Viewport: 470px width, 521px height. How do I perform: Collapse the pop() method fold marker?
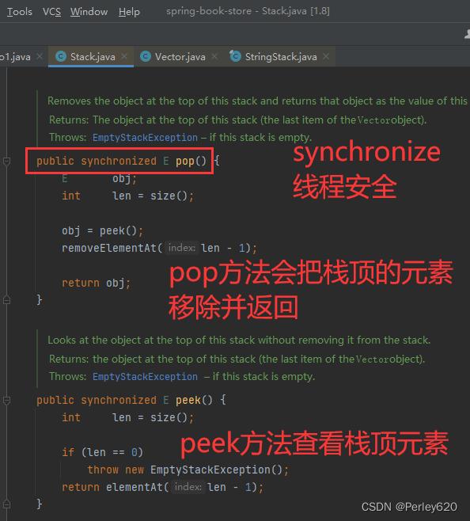[6, 162]
